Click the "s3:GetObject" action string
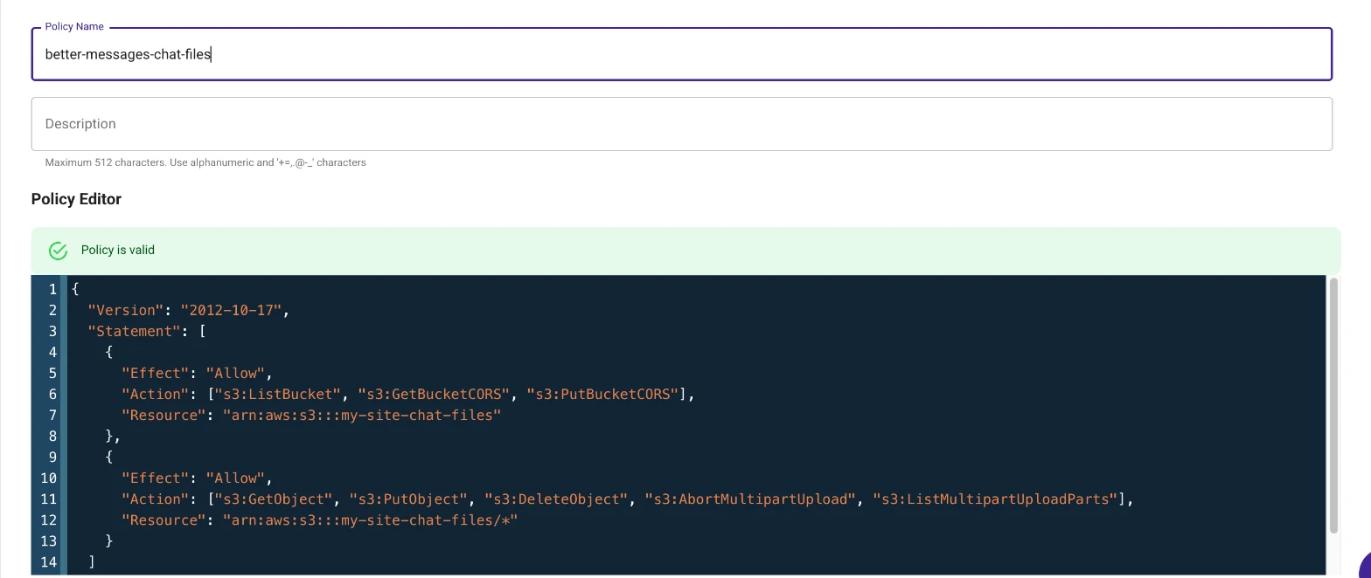Screen dimensions: 1371x578 point(275,499)
